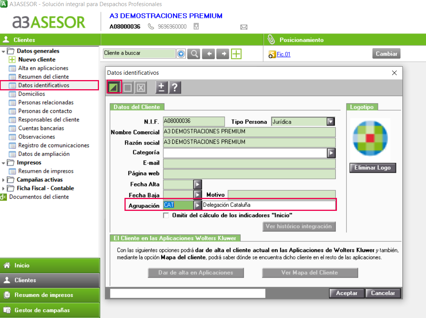Expand the Campañas activas folder
The width and height of the screenshot is (426, 318).
pyautogui.click(x=3, y=180)
